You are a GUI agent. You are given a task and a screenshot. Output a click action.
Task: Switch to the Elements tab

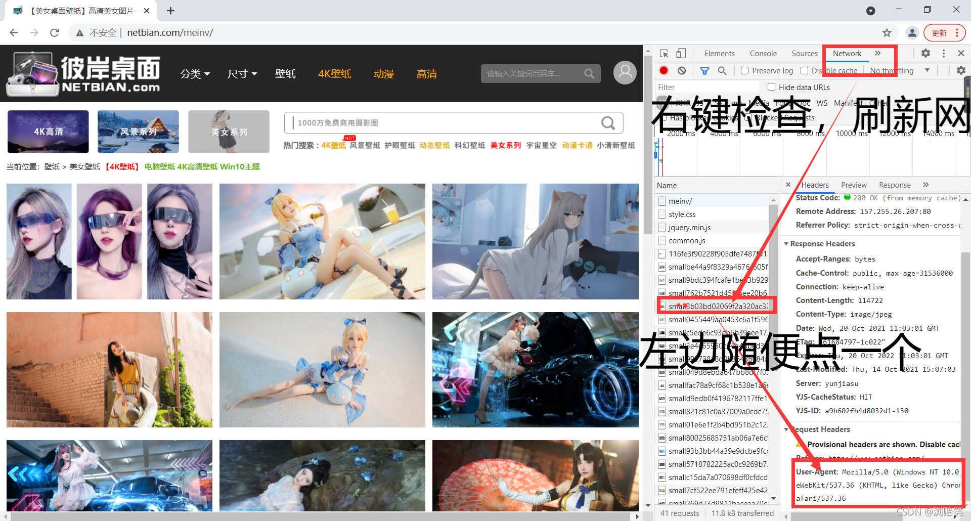click(x=719, y=54)
